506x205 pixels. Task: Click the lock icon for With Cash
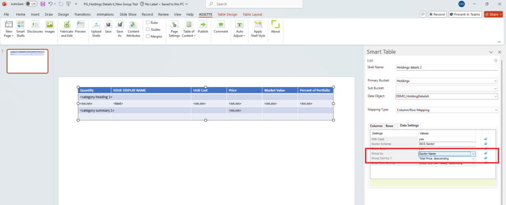[486, 139]
